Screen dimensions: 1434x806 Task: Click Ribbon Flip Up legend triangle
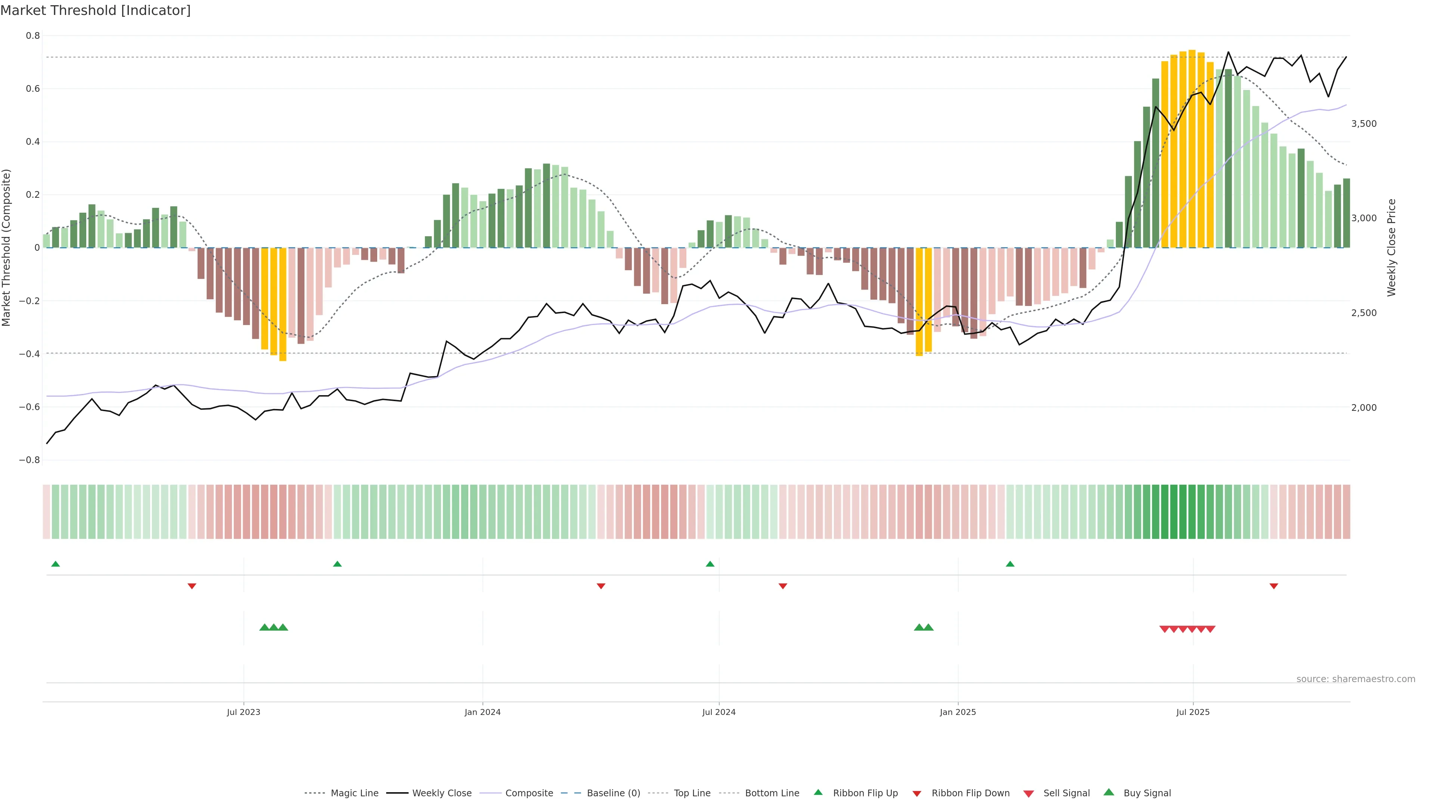click(x=818, y=792)
